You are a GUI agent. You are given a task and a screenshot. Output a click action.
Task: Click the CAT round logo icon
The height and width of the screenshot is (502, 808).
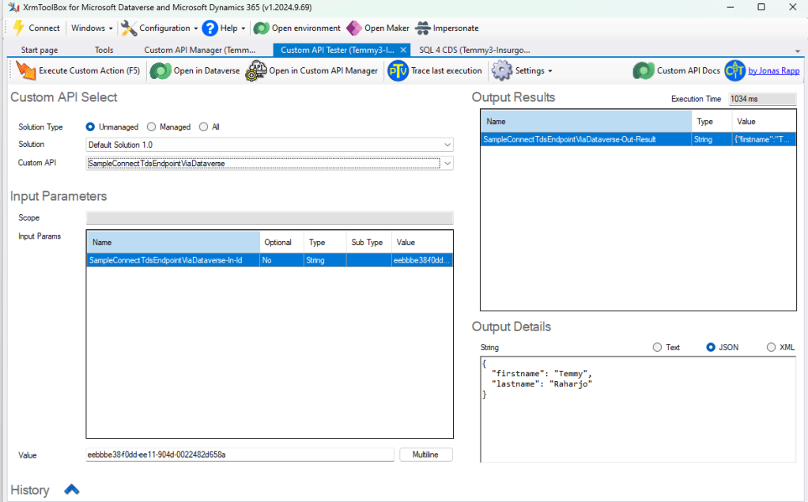click(x=734, y=70)
